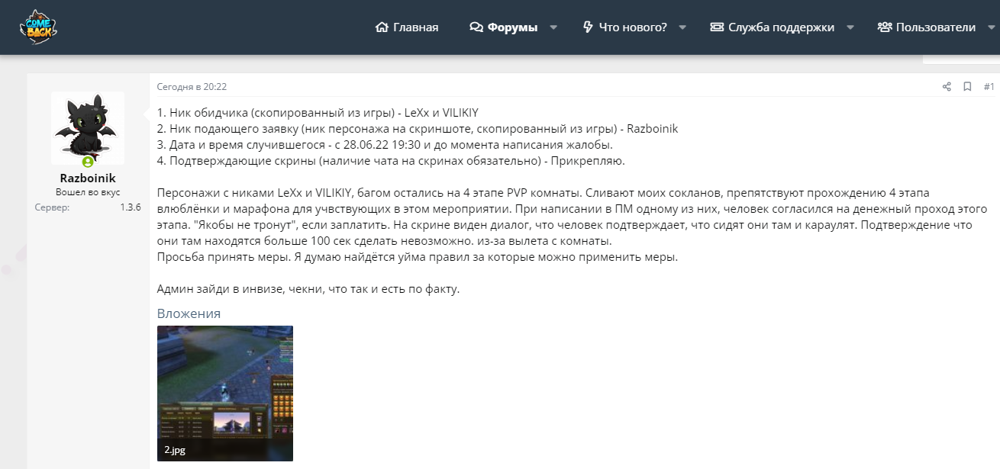This screenshot has height=469, width=1000.
Task: Click the chat bubbles icon beside Форумы
Action: pos(476,27)
